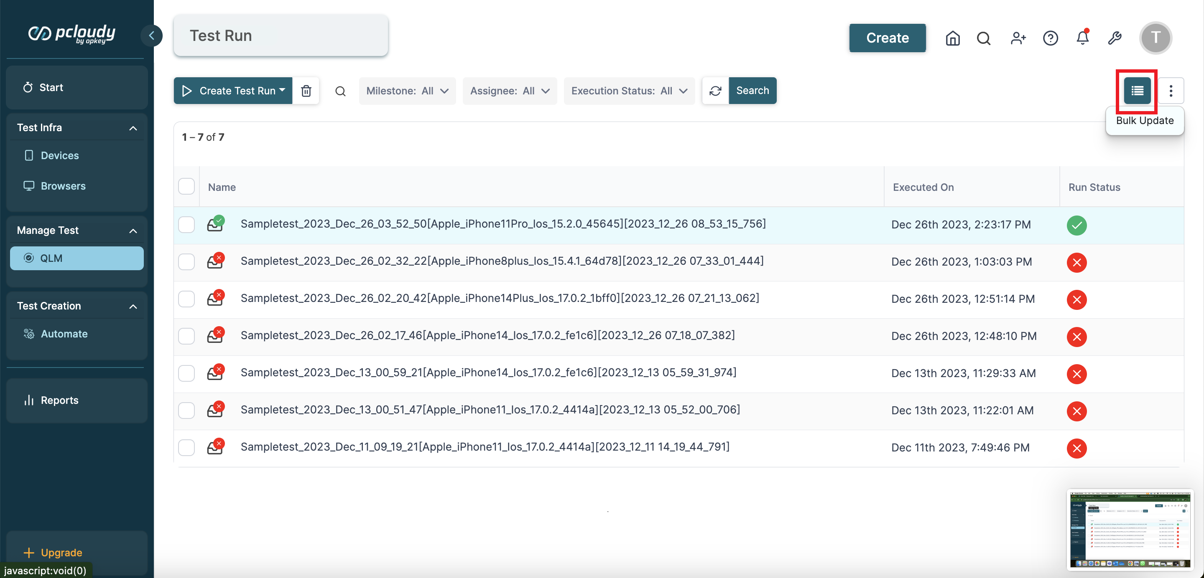Toggle the select-all checkbox in header
This screenshot has height=578, width=1204.
(186, 186)
